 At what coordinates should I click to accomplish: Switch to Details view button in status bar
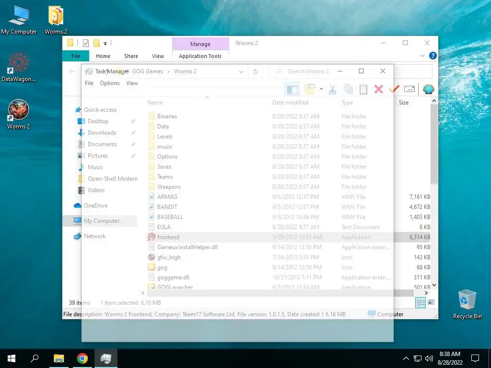pos(421,302)
